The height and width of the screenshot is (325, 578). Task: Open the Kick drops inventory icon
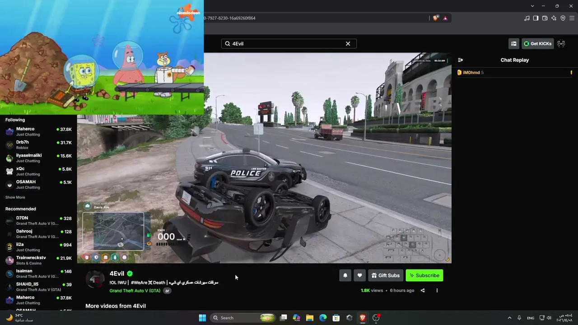[x=514, y=44]
